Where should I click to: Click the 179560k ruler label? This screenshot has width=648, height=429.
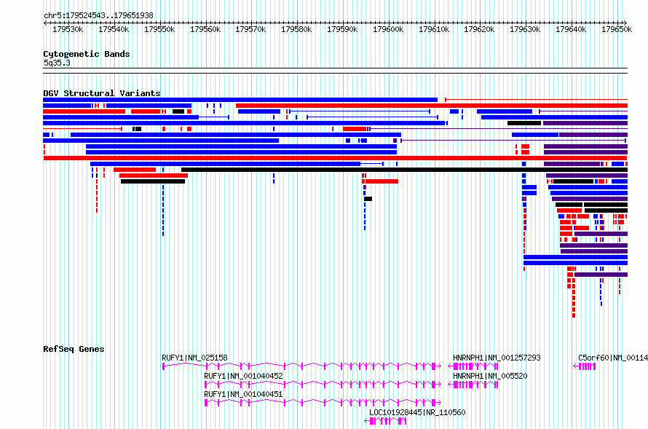[205, 29]
